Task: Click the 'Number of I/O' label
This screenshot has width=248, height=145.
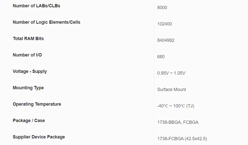Action: coord(27,55)
